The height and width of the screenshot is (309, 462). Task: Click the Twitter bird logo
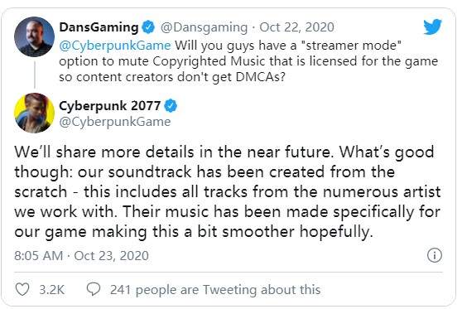tap(432, 27)
